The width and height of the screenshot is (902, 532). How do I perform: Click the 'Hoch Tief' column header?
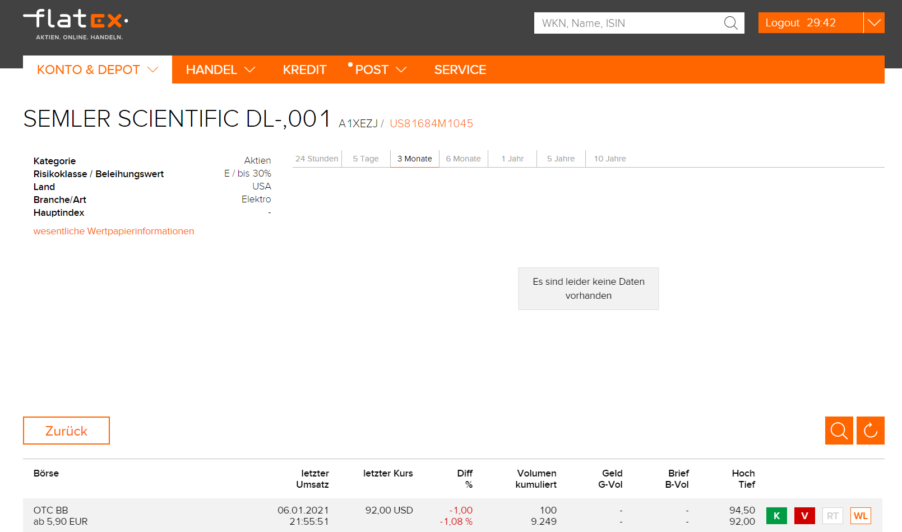coord(743,479)
